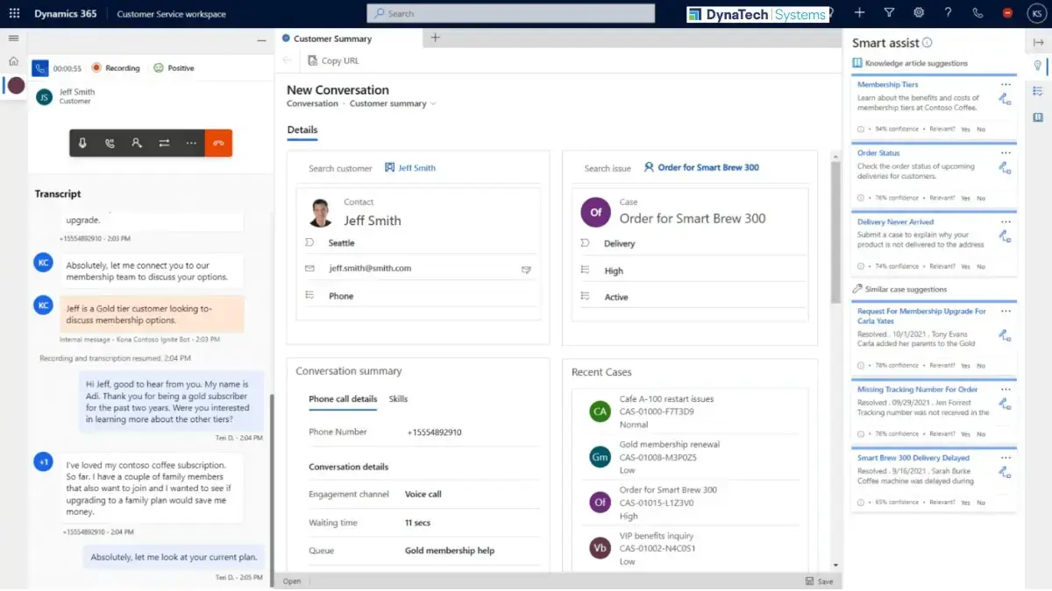Open the hamburger site map menu
1052x591 pixels.
pyautogui.click(x=13, y=38)
